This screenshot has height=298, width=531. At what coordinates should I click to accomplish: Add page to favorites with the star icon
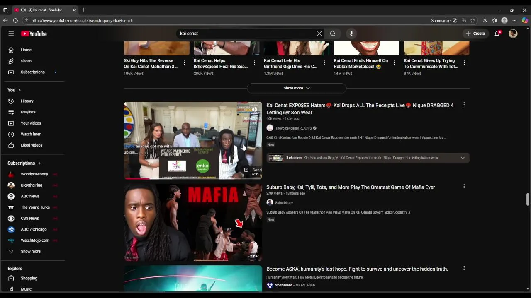473,20
